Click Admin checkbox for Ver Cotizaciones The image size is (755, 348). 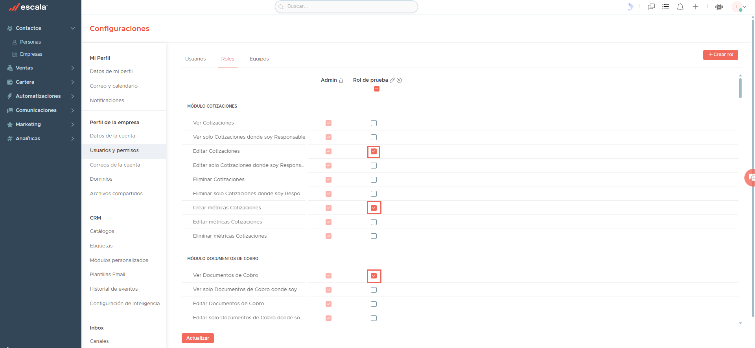pyautogui.click(x=328, y=123)
